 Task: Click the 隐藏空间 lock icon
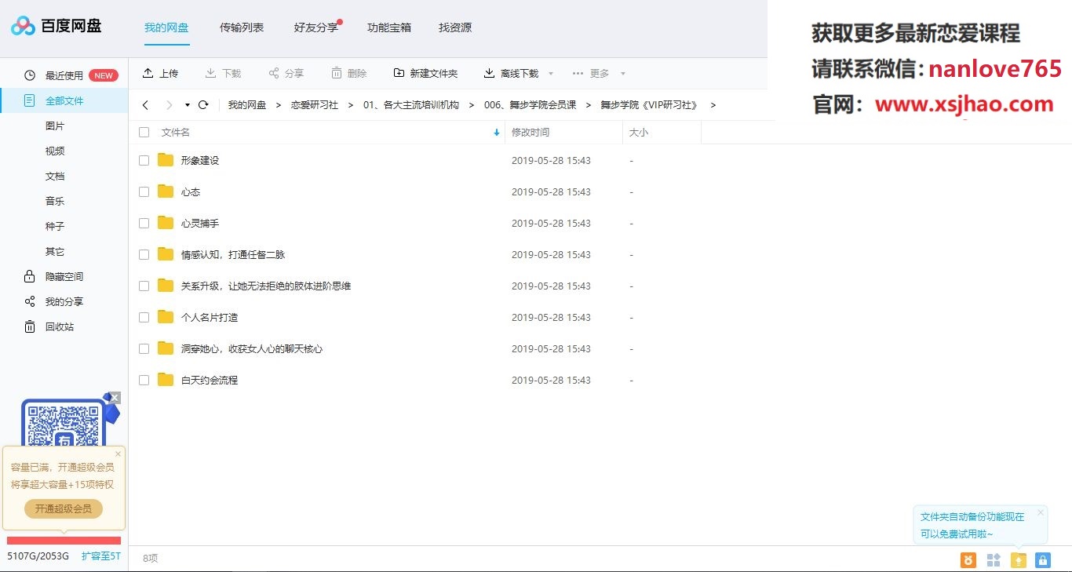click(x=30, y=276)
